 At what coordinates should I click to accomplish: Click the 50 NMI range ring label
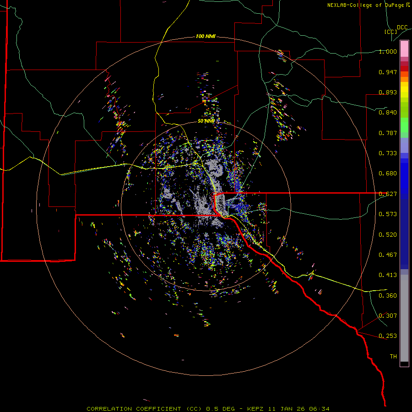click(206, 121)
